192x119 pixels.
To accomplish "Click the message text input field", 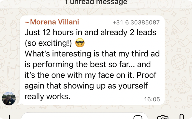I will [x=78, y=117].
